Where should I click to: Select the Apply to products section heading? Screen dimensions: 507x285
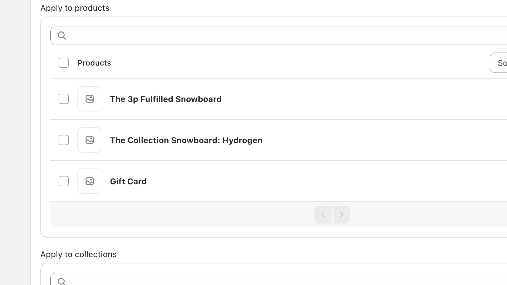pos(75,8)
